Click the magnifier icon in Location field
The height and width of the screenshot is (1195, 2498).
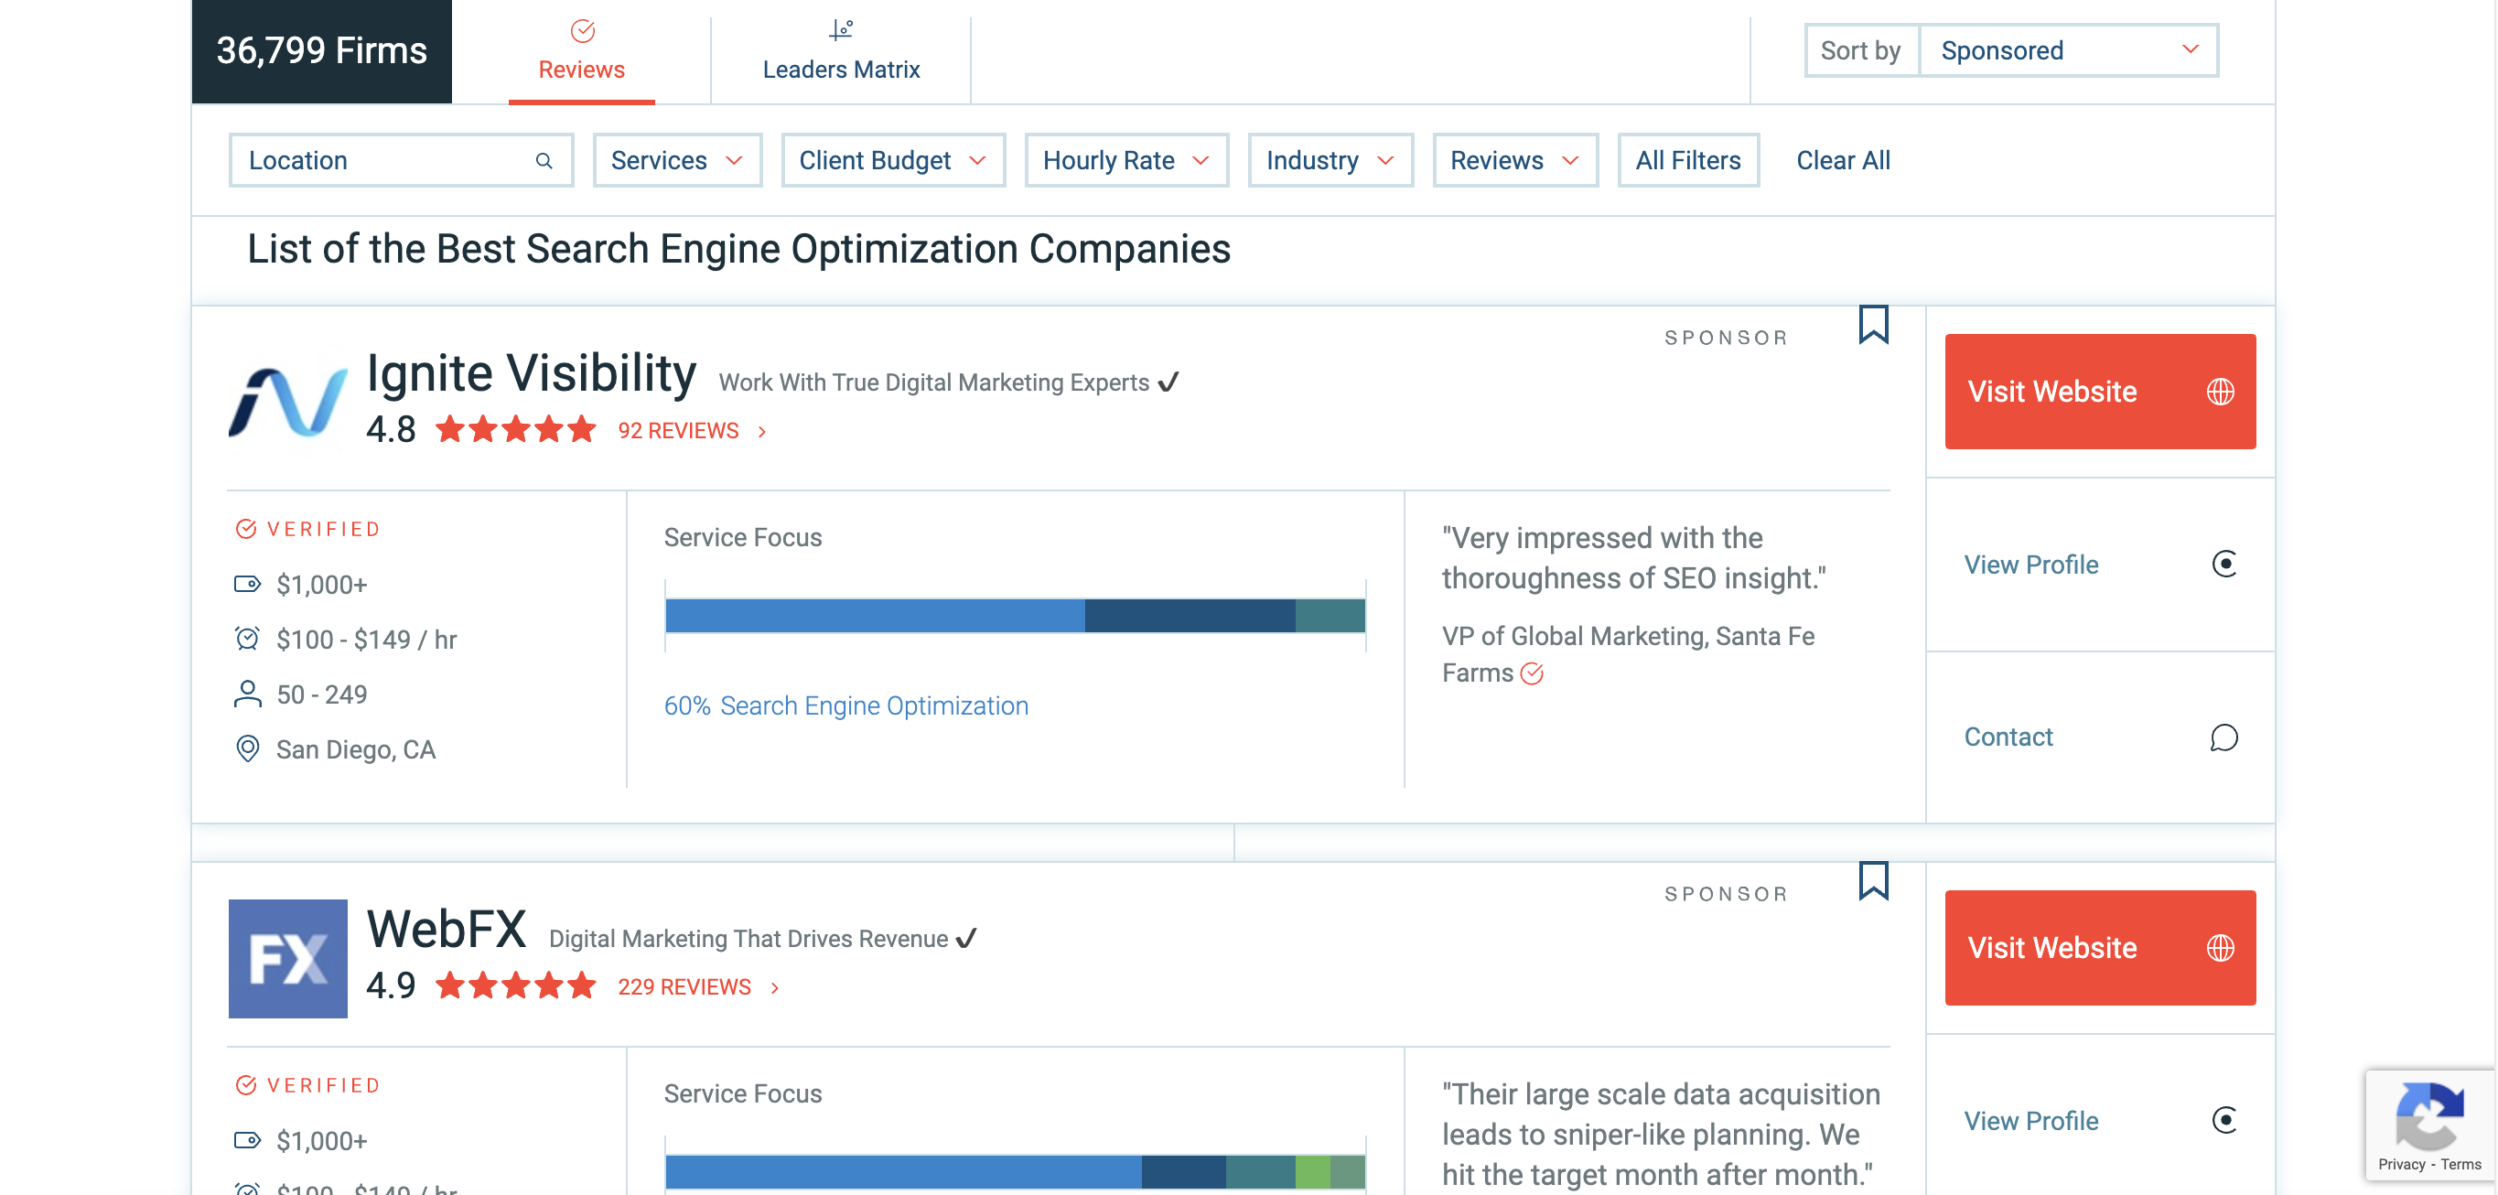coord(544,160)
